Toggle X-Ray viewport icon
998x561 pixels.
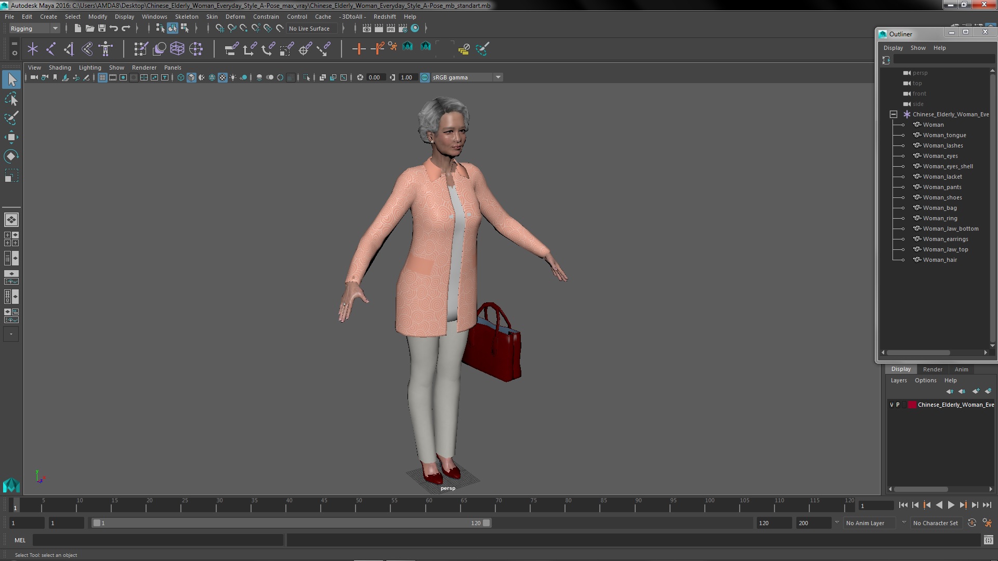click(x=323, y=77)
